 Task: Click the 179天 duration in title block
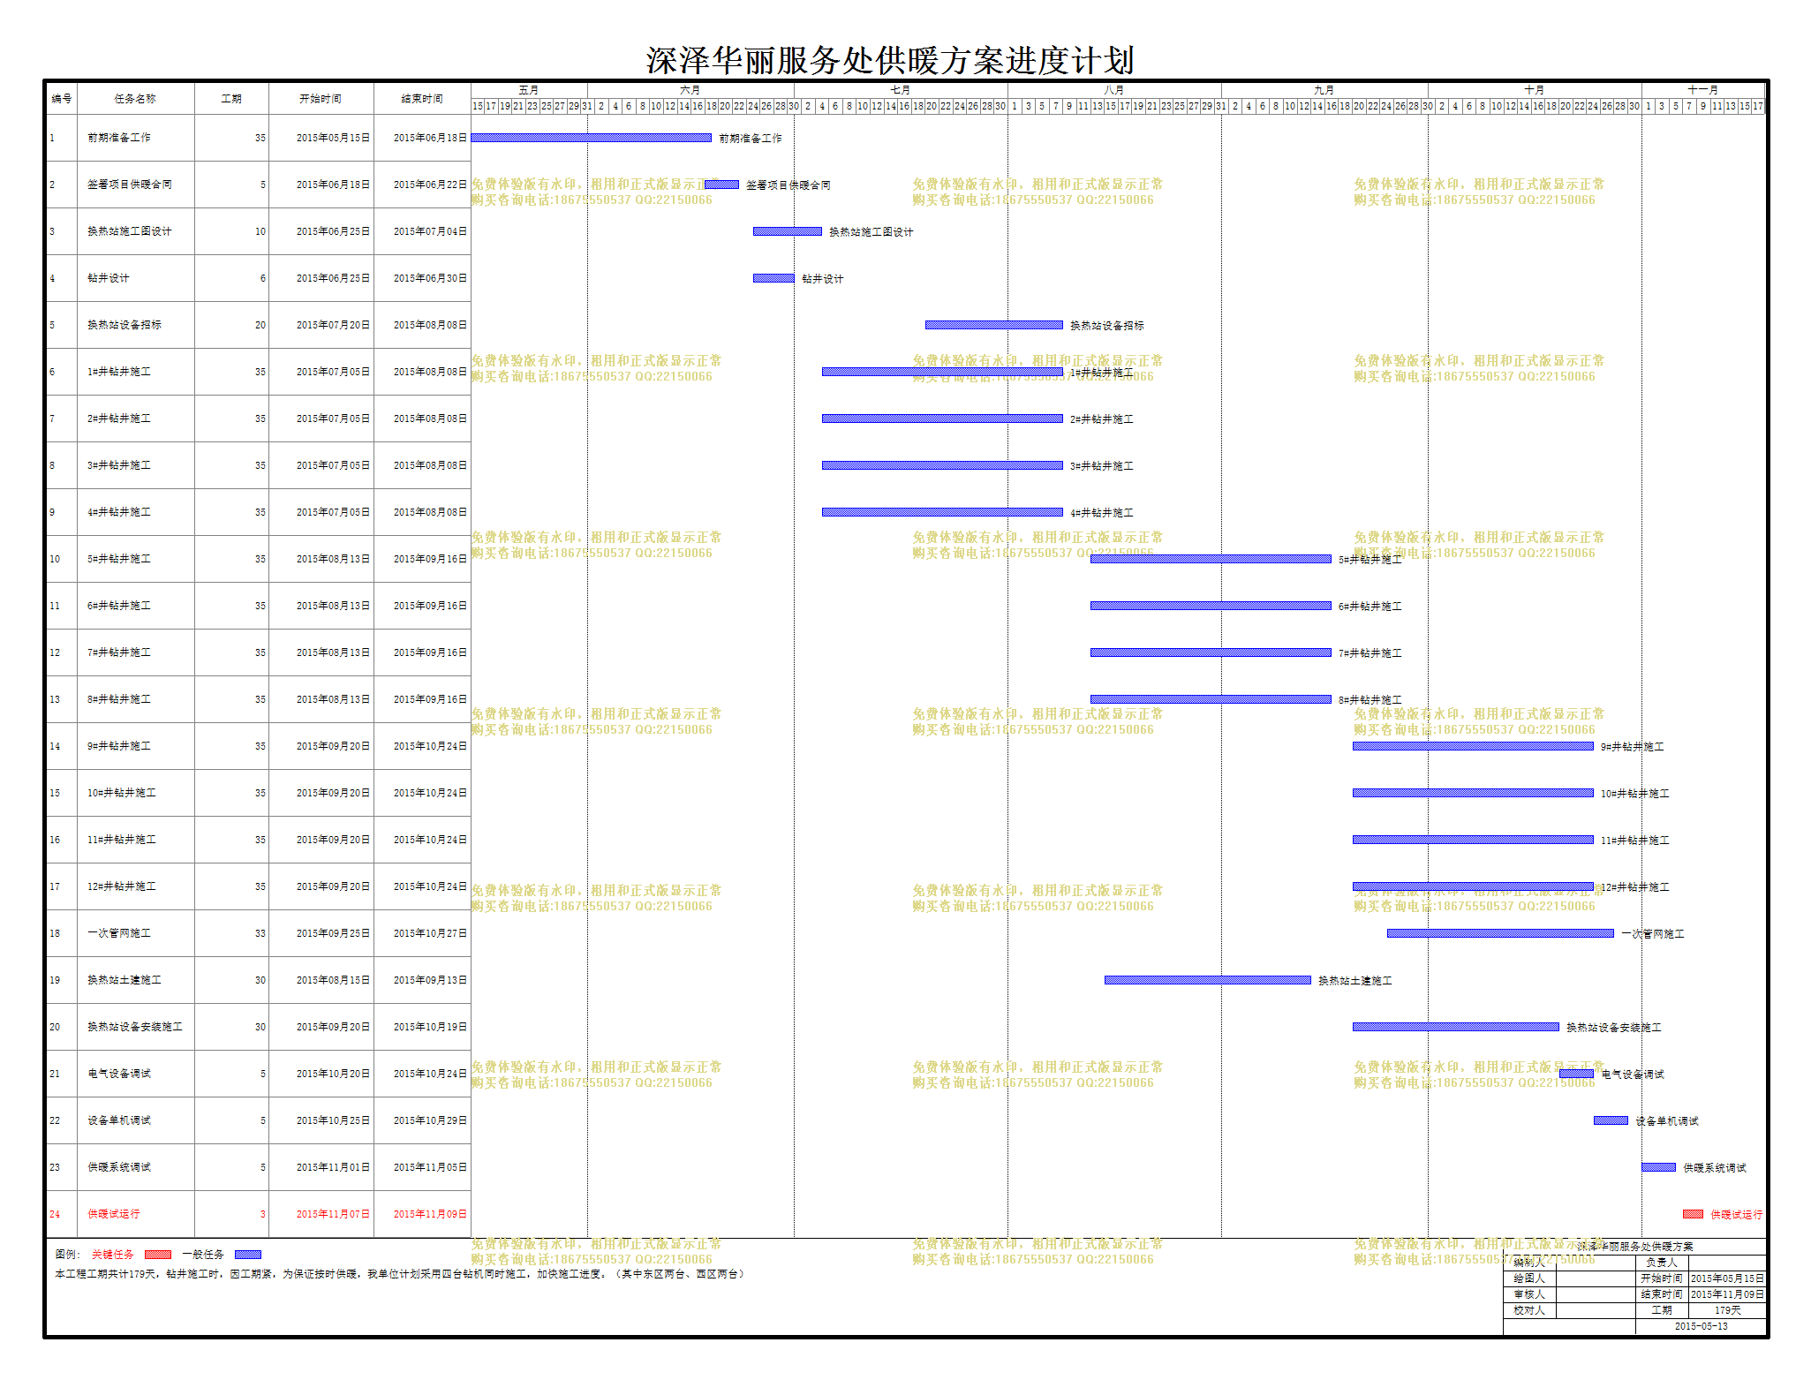click(1728, 1310)
